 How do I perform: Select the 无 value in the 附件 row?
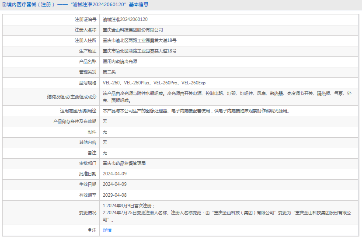coord(105,132)
